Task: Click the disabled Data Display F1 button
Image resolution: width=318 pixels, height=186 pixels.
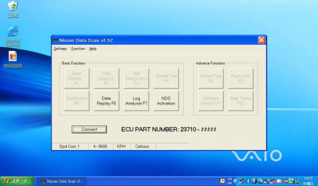Action: [77, 78]
